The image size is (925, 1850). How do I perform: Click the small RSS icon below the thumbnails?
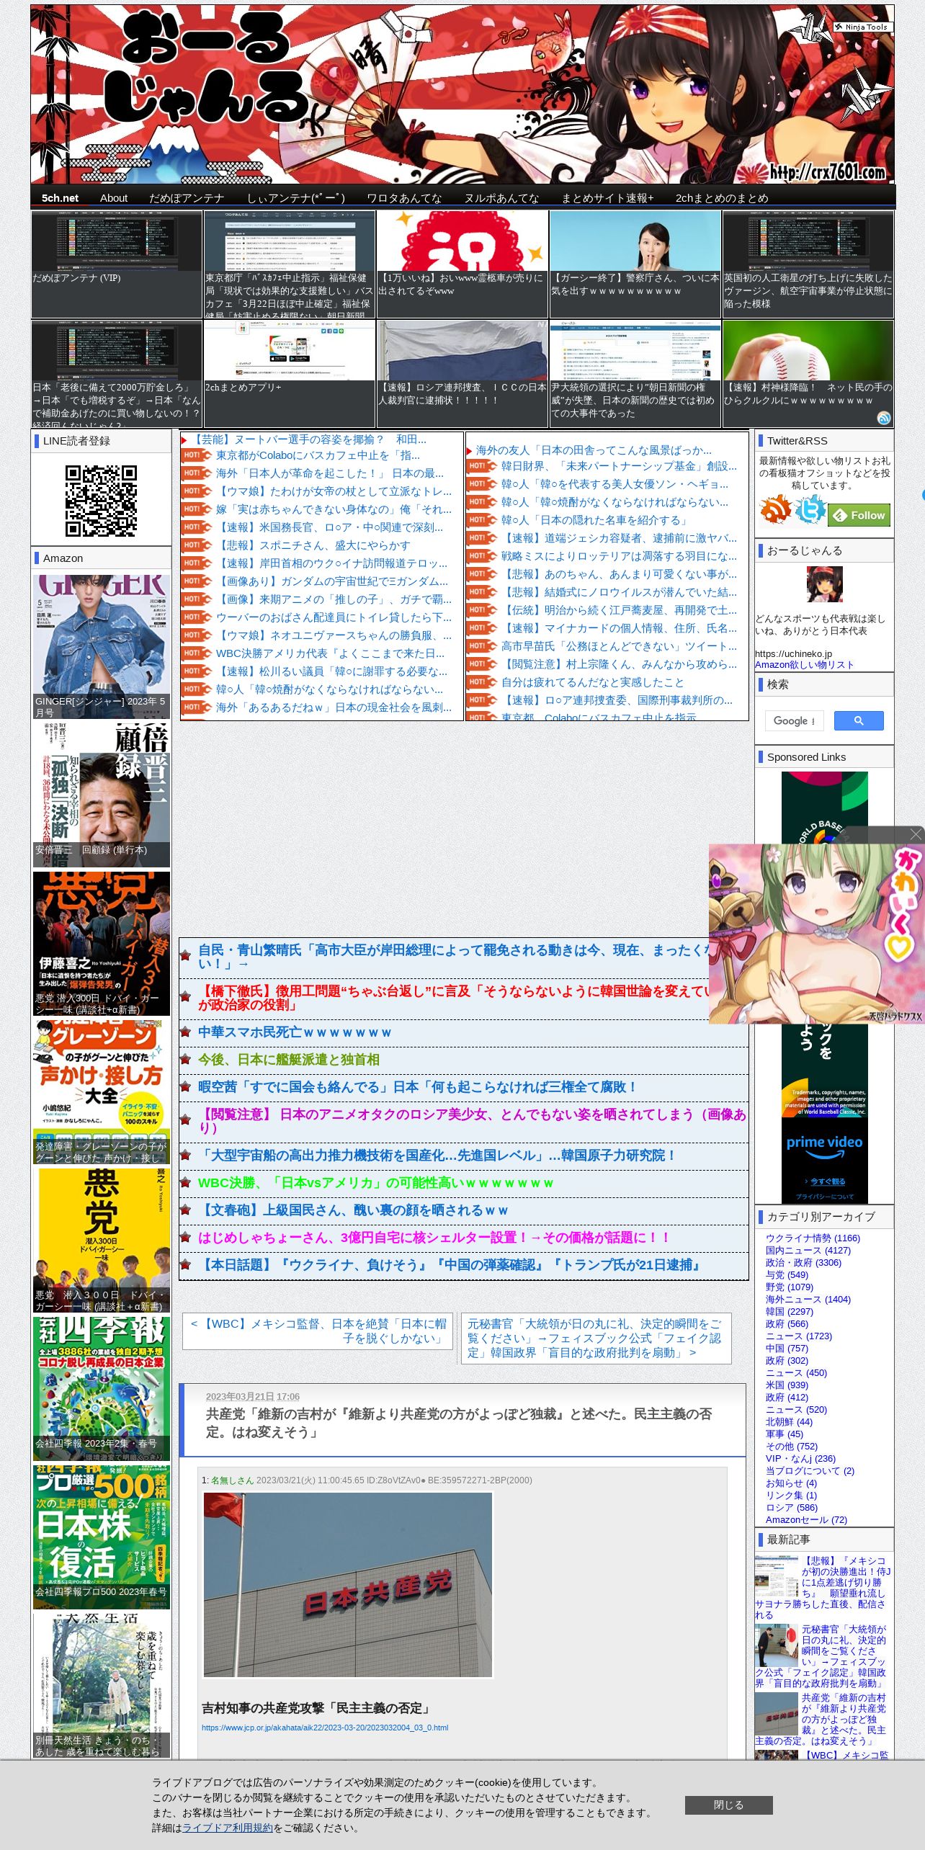[884, 418]
